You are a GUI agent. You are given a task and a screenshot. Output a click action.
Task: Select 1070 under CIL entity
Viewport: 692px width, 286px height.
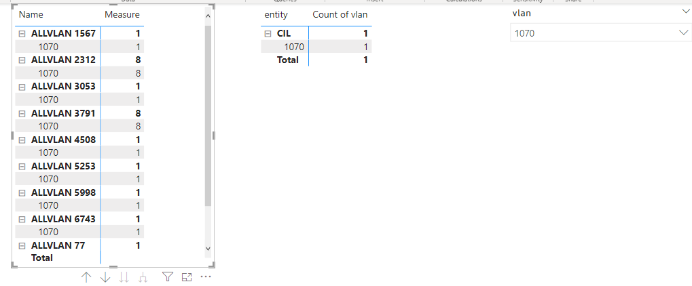coord(294,47)
